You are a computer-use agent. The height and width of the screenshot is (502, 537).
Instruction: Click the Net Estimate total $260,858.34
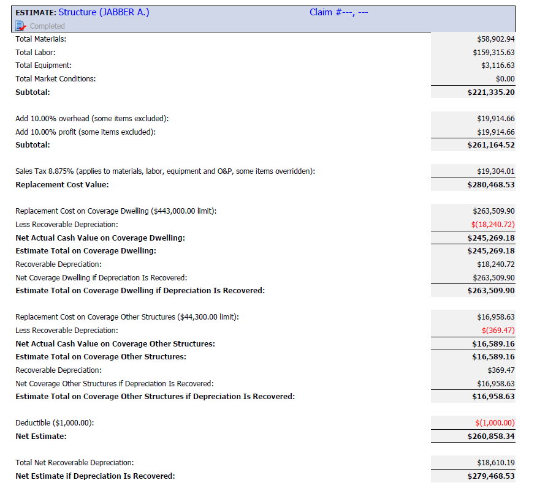point(491,436)
